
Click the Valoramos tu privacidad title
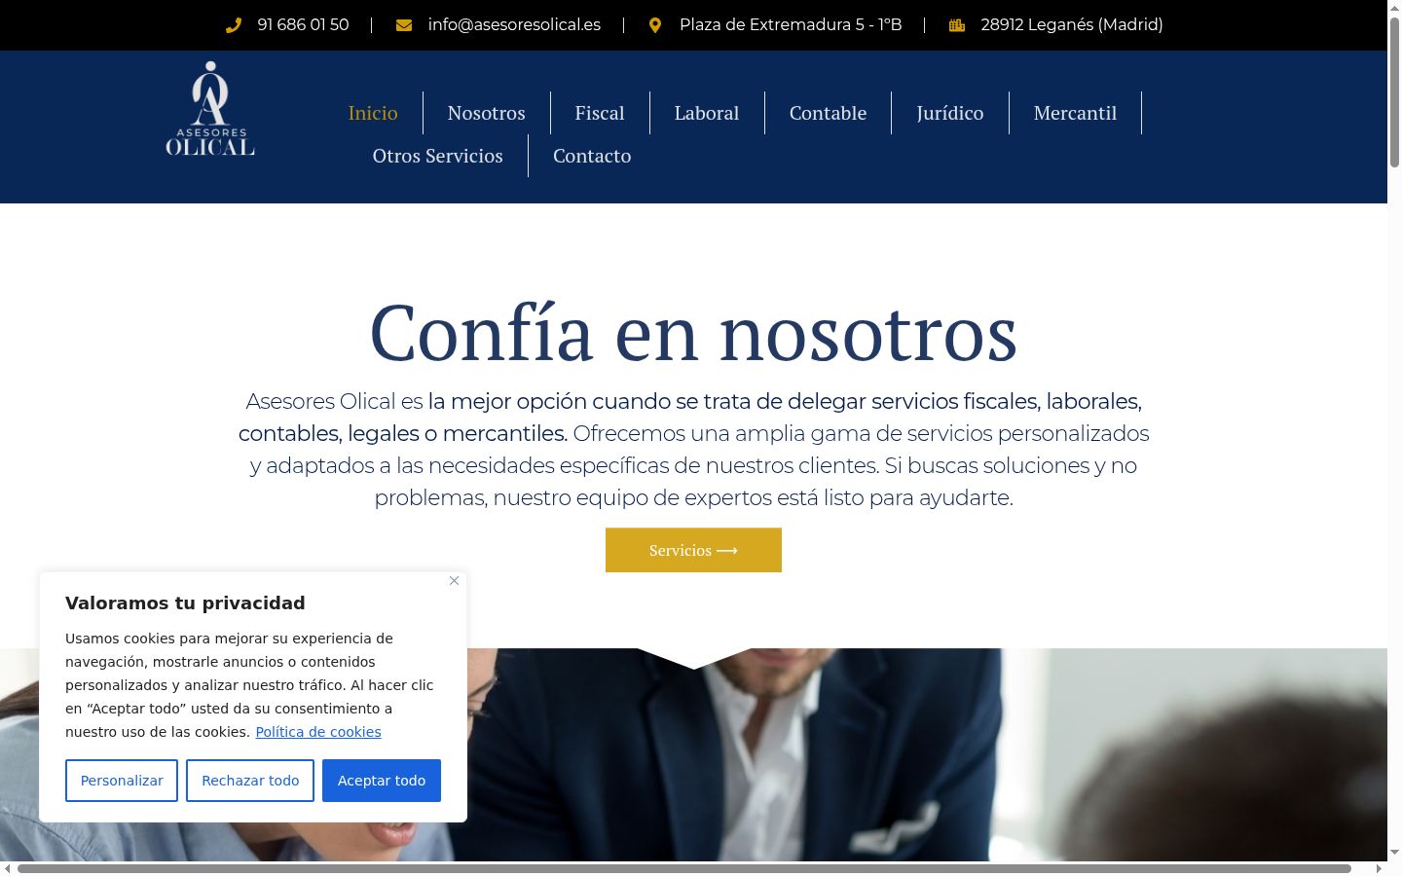pos(185,602)
